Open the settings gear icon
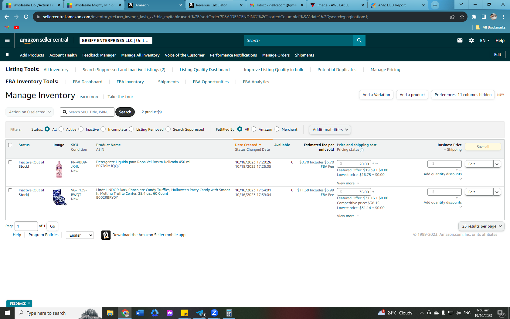The height and width of the screenshot is (319, 510). [471, 40]
